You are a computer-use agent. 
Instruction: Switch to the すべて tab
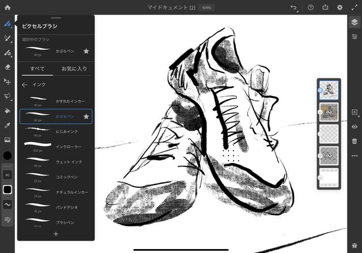coord(37,68)
